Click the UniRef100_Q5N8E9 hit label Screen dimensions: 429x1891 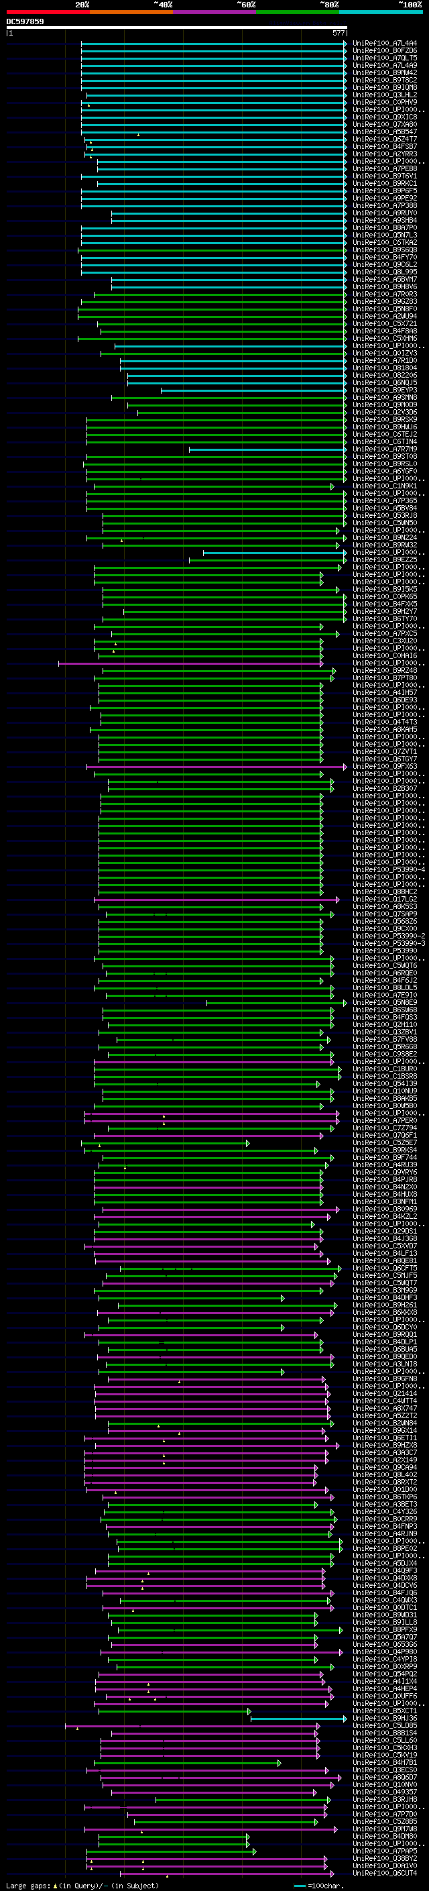(385, 1003)
